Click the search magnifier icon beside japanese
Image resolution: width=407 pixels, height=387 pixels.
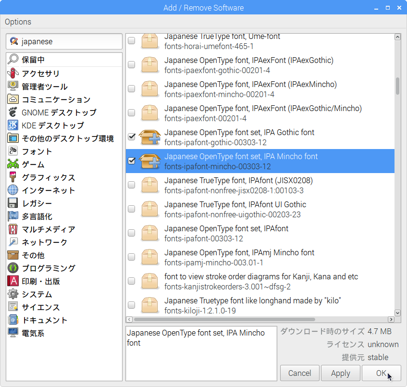coord(14,41)
